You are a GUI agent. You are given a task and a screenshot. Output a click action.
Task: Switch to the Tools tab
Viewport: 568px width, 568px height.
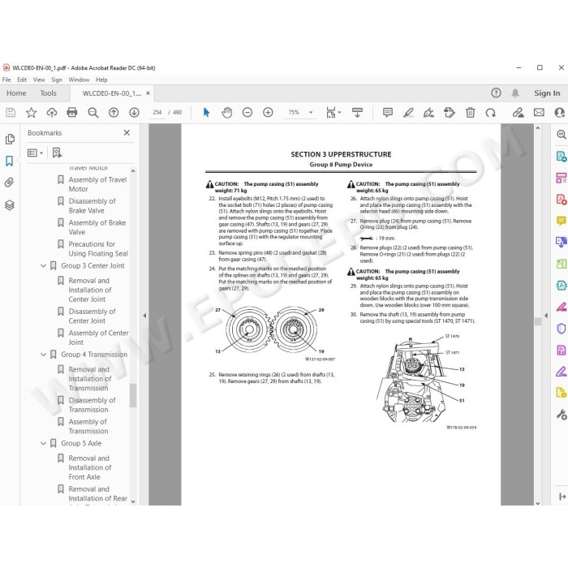(48, 93)
